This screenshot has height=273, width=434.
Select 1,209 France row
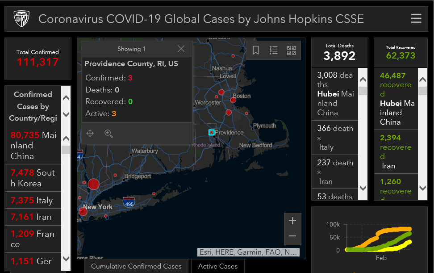tap(33, 239)
